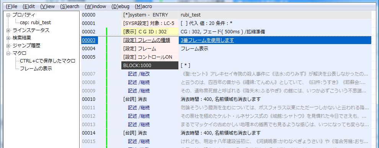Select 記述 /継続 in row 00008
This screenshot has height=148, width=379.
tap(139, 82)
